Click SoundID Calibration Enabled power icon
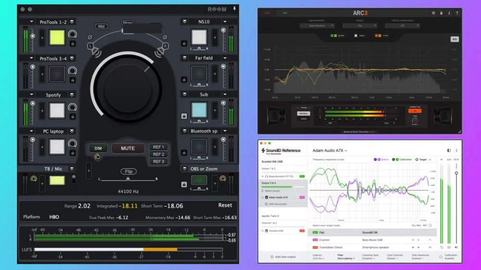 tap(441, 257)
